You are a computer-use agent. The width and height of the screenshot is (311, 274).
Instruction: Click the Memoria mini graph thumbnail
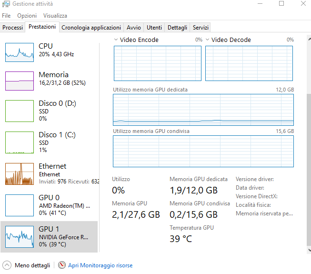point(20,81)
